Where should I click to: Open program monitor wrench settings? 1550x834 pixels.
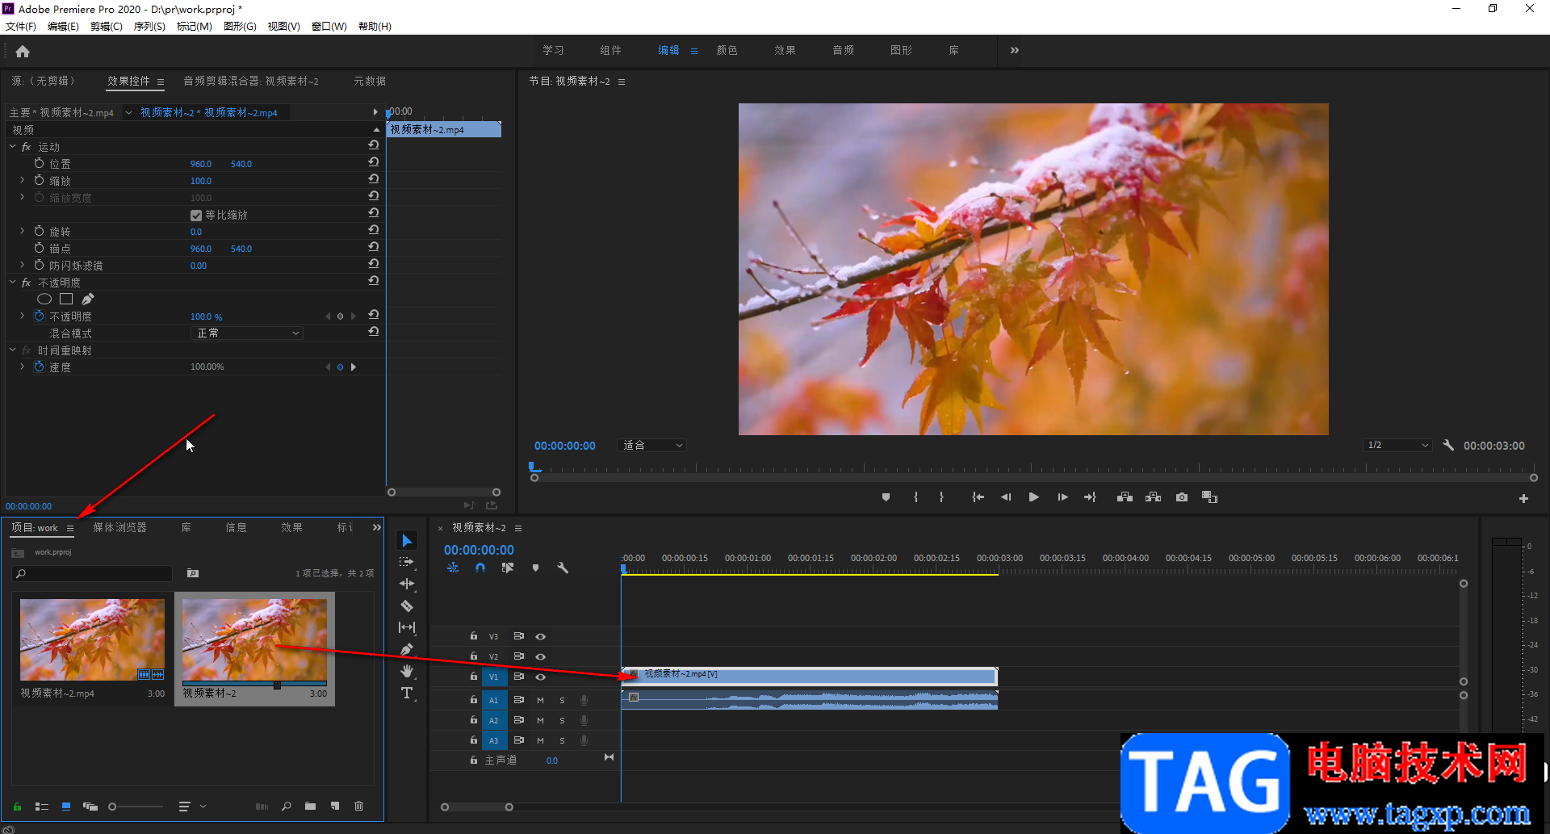(x=1448, y=446)
